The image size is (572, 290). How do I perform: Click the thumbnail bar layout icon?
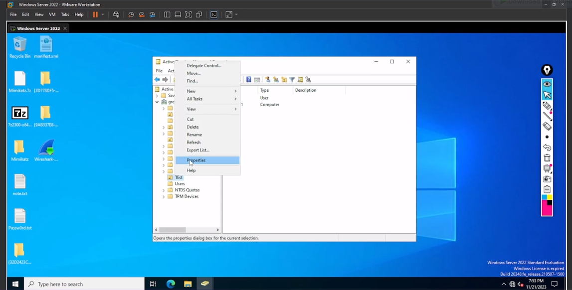click(178, 14)
